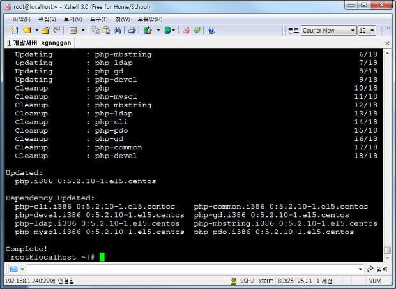Image resolution: width=396 pixels, height=289 pixels.
Task: Click the disconnect padlock folder icon
Action: pos(46,30)
